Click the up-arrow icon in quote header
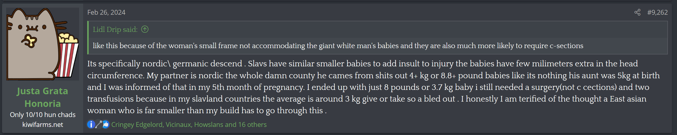The image size is (677, 135). click(145, 29)
